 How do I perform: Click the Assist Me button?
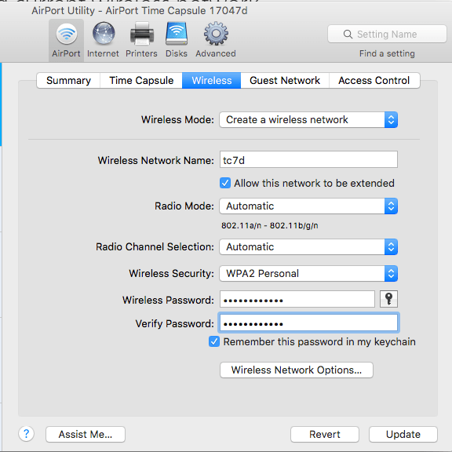86,434
